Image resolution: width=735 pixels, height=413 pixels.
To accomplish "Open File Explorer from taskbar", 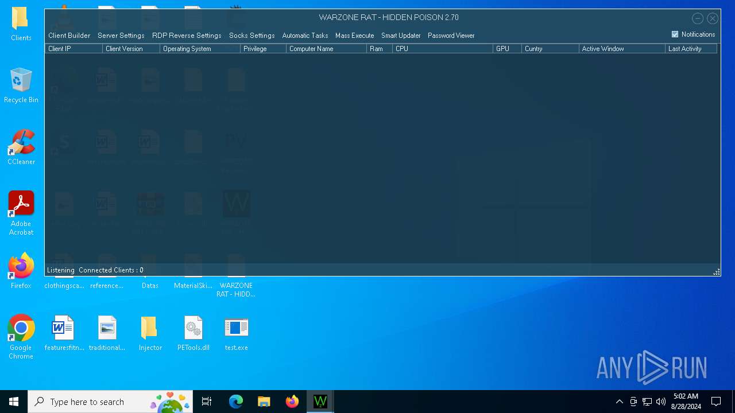I will pyautogui.click(x=264, y=402).
